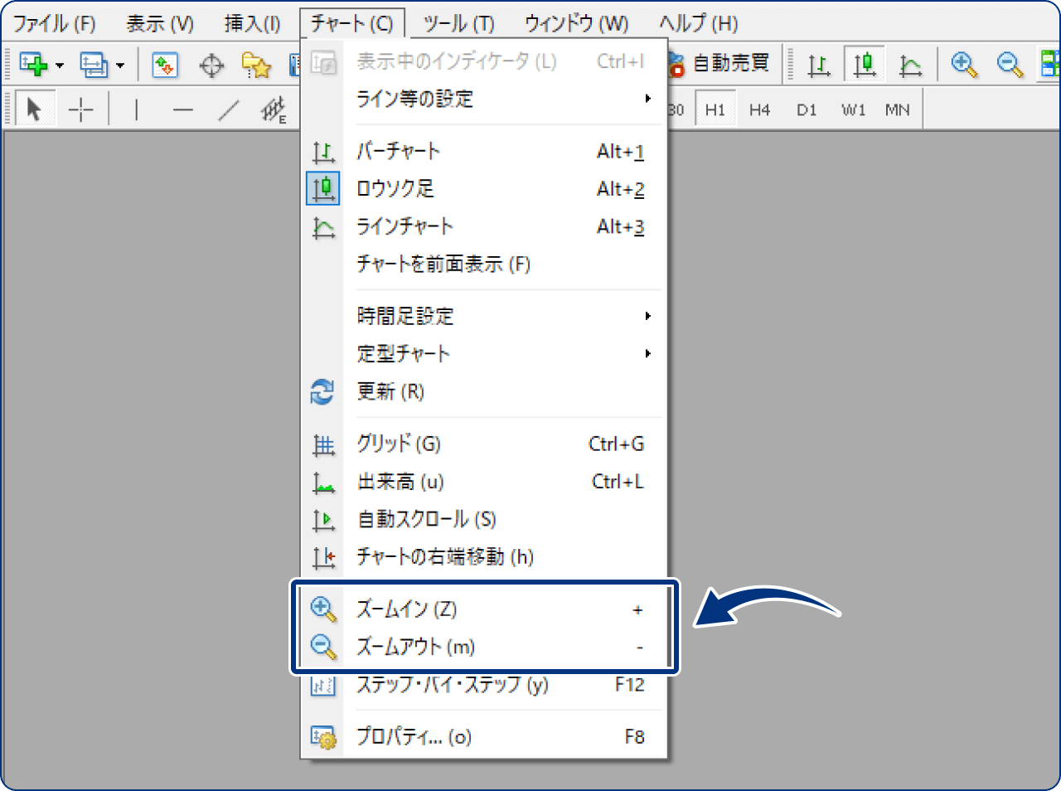Switch to H4 timeframe
The height and width of the screenshot is (791, 1061).
759,109
